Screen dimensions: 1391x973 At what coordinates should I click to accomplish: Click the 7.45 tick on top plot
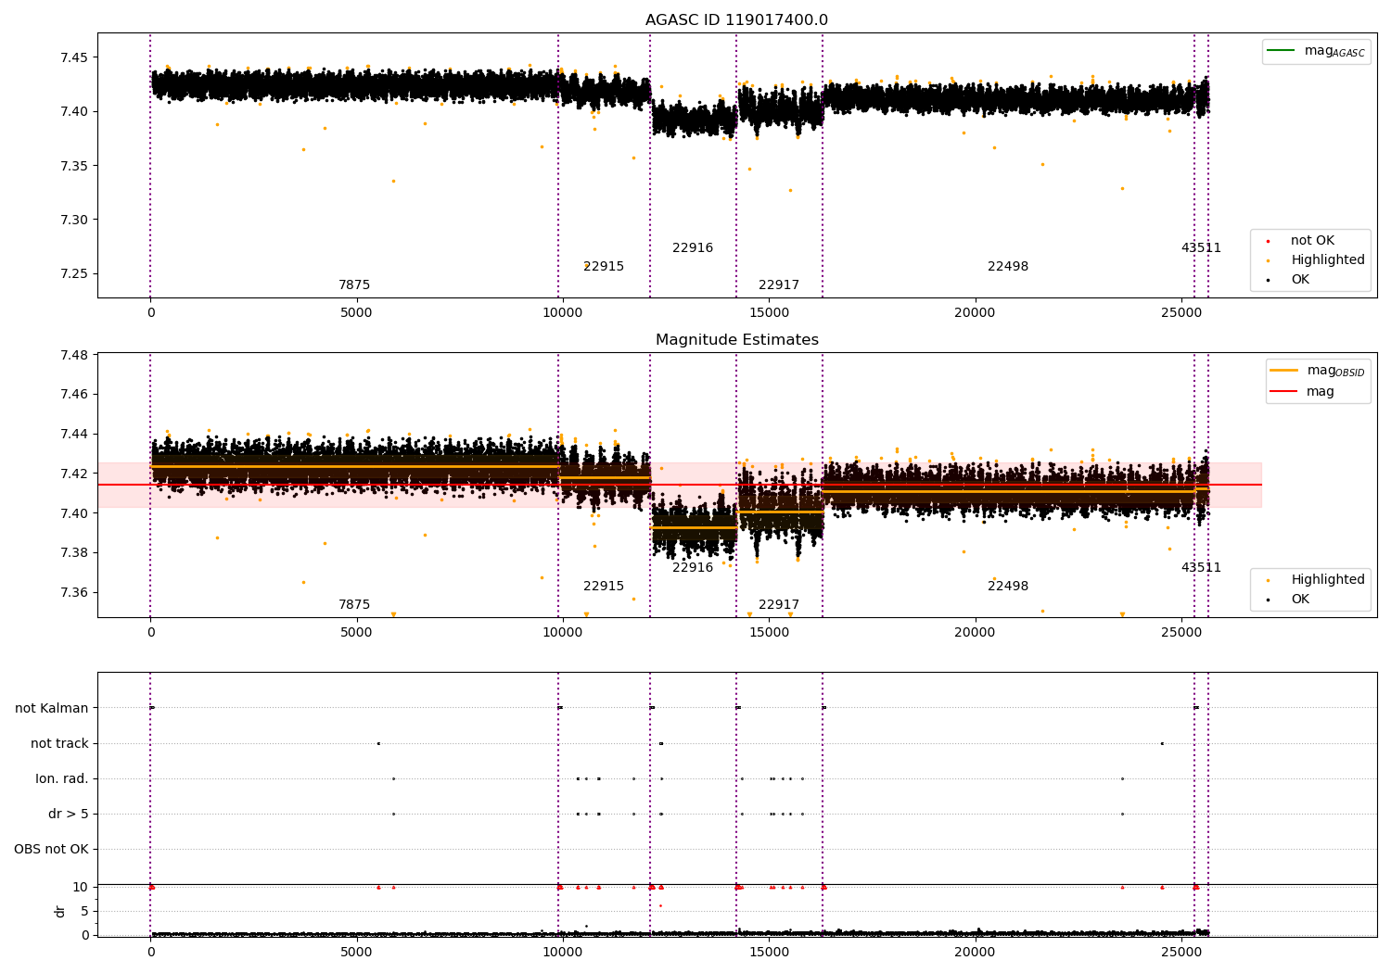click(x=75, y=58)
